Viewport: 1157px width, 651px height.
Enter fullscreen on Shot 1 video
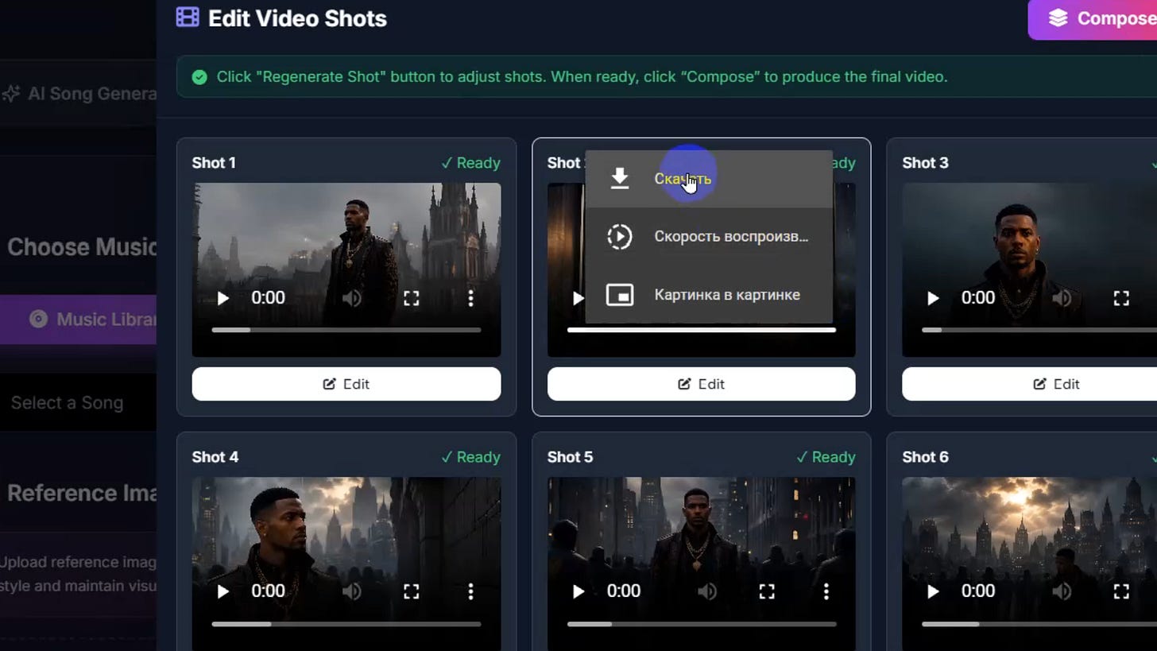pos(411,298)
